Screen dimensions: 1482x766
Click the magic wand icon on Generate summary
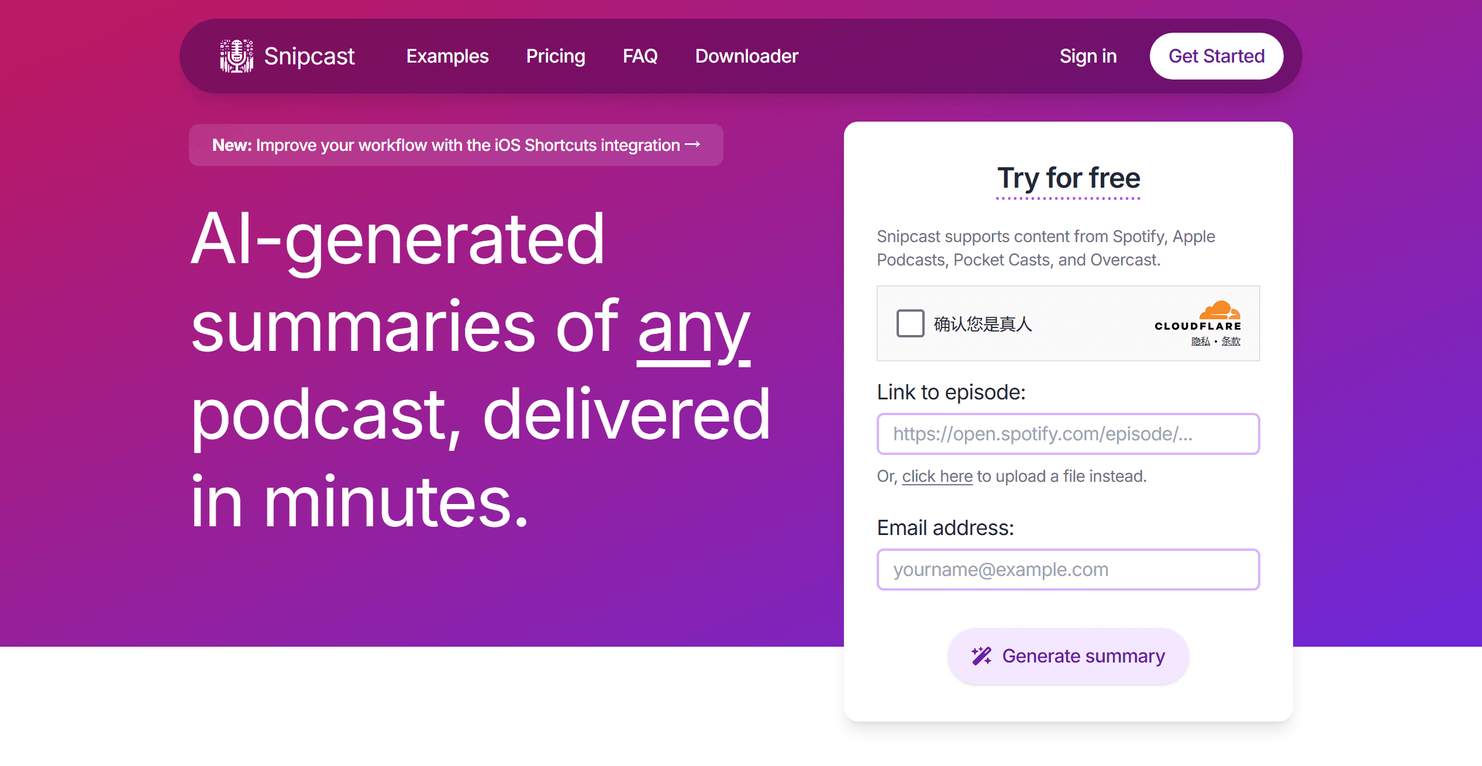[x=981, y=656]
